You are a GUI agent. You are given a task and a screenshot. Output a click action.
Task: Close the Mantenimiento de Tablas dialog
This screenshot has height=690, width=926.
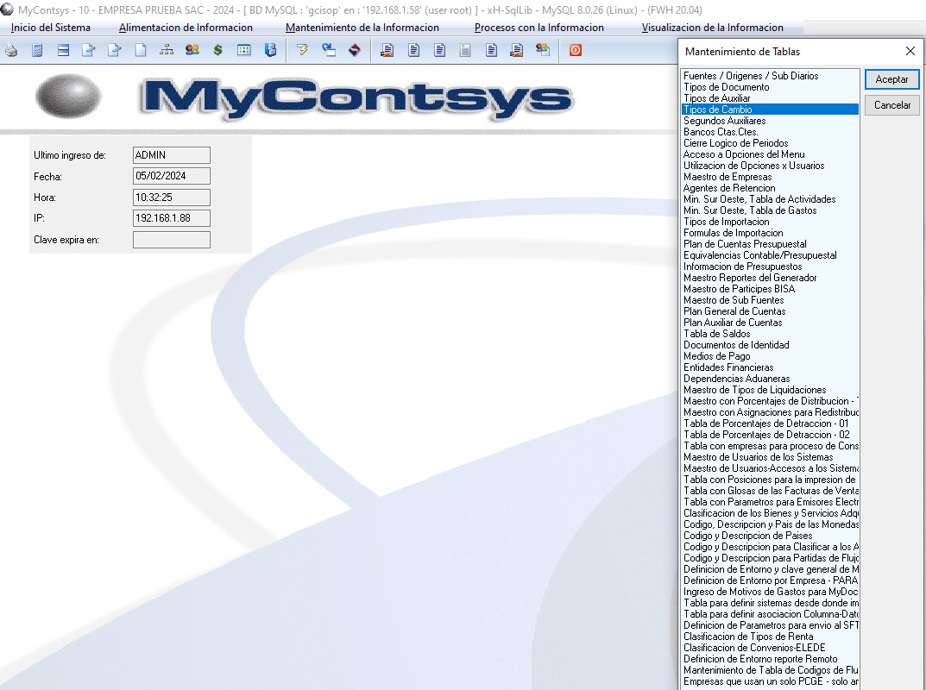(x=910, y=51)
